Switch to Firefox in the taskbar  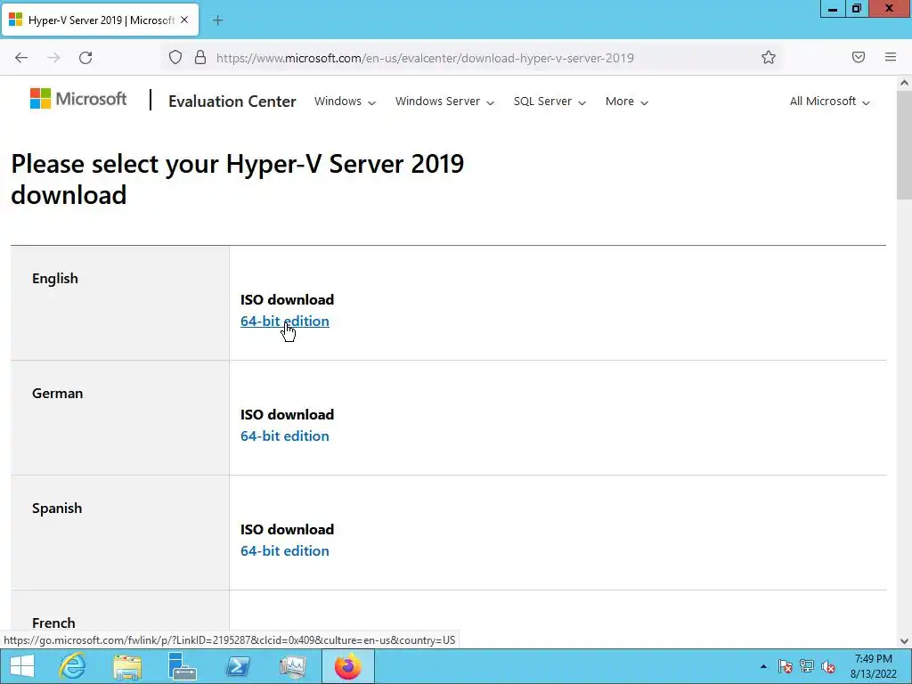(x=348, y=666)
